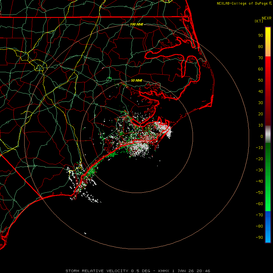Click the 70 value on velocity scale

pyautogui.click(x=261, y=58)
